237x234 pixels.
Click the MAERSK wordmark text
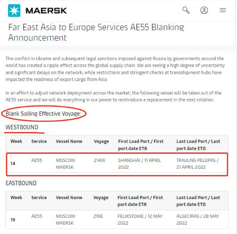coord(46,11)
